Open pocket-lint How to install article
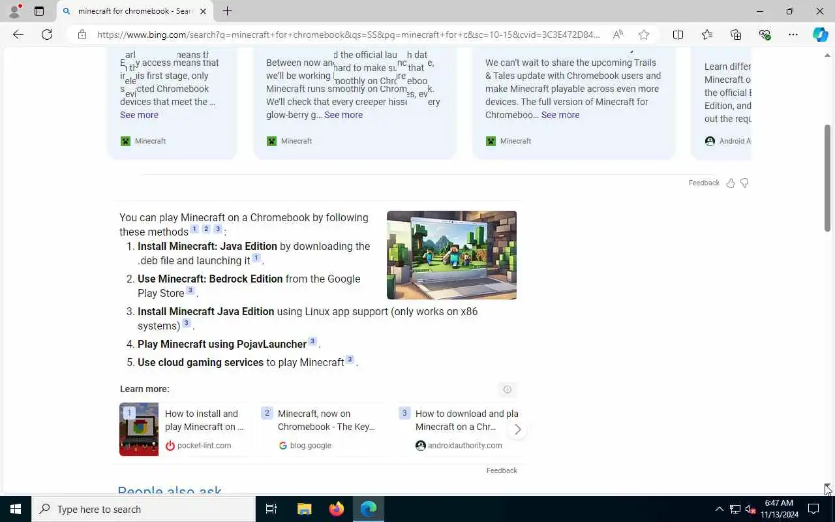835x522 pixels. [204, 420]
